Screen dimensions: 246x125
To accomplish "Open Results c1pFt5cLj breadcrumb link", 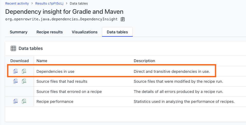I will (49, 3).
